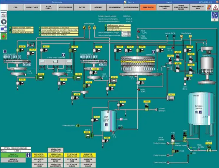The height and width of the screenshot is (168, 219).
Task: Click Velocità Riempitrice in Produzione value field
Action: (x=124, y=35)
